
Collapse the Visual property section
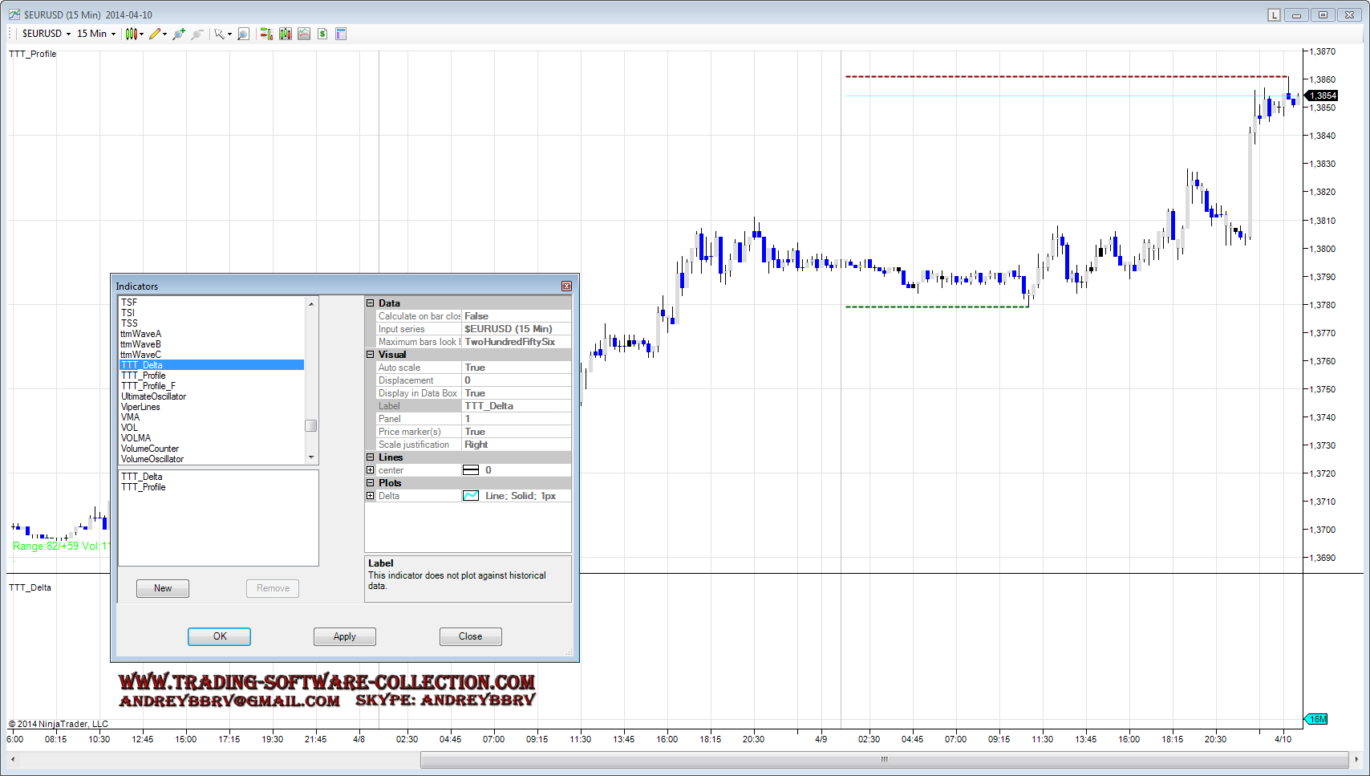point(371,355)
